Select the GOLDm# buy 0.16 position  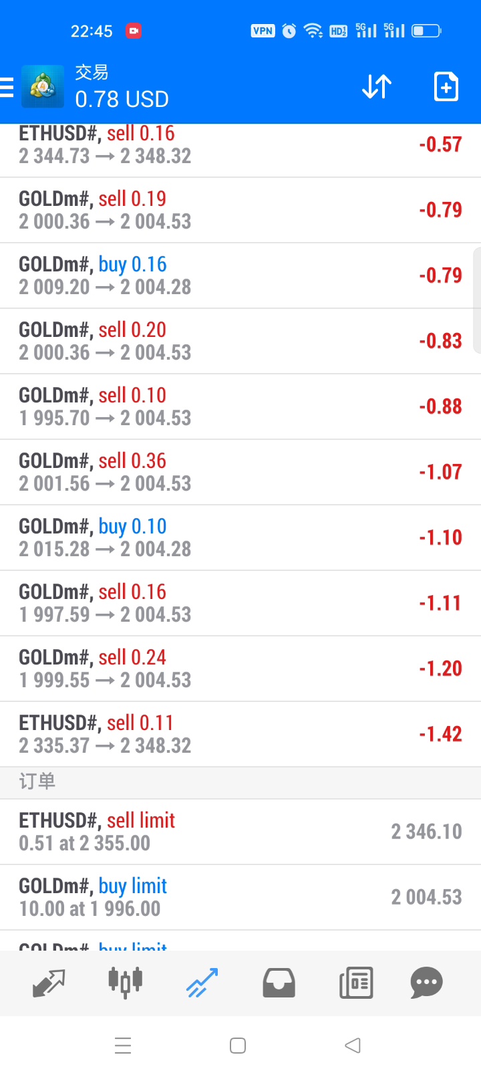240,275
